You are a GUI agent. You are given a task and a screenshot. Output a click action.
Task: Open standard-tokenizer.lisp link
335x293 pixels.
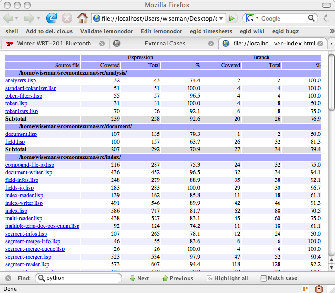tap(31, 88)
